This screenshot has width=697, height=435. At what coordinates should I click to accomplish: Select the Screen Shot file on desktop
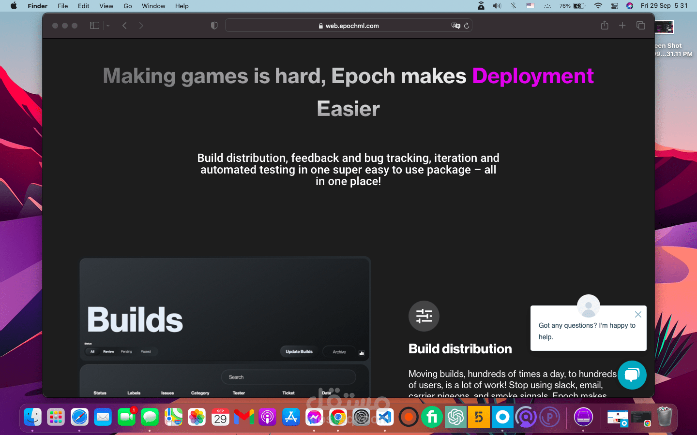[673, 39]
